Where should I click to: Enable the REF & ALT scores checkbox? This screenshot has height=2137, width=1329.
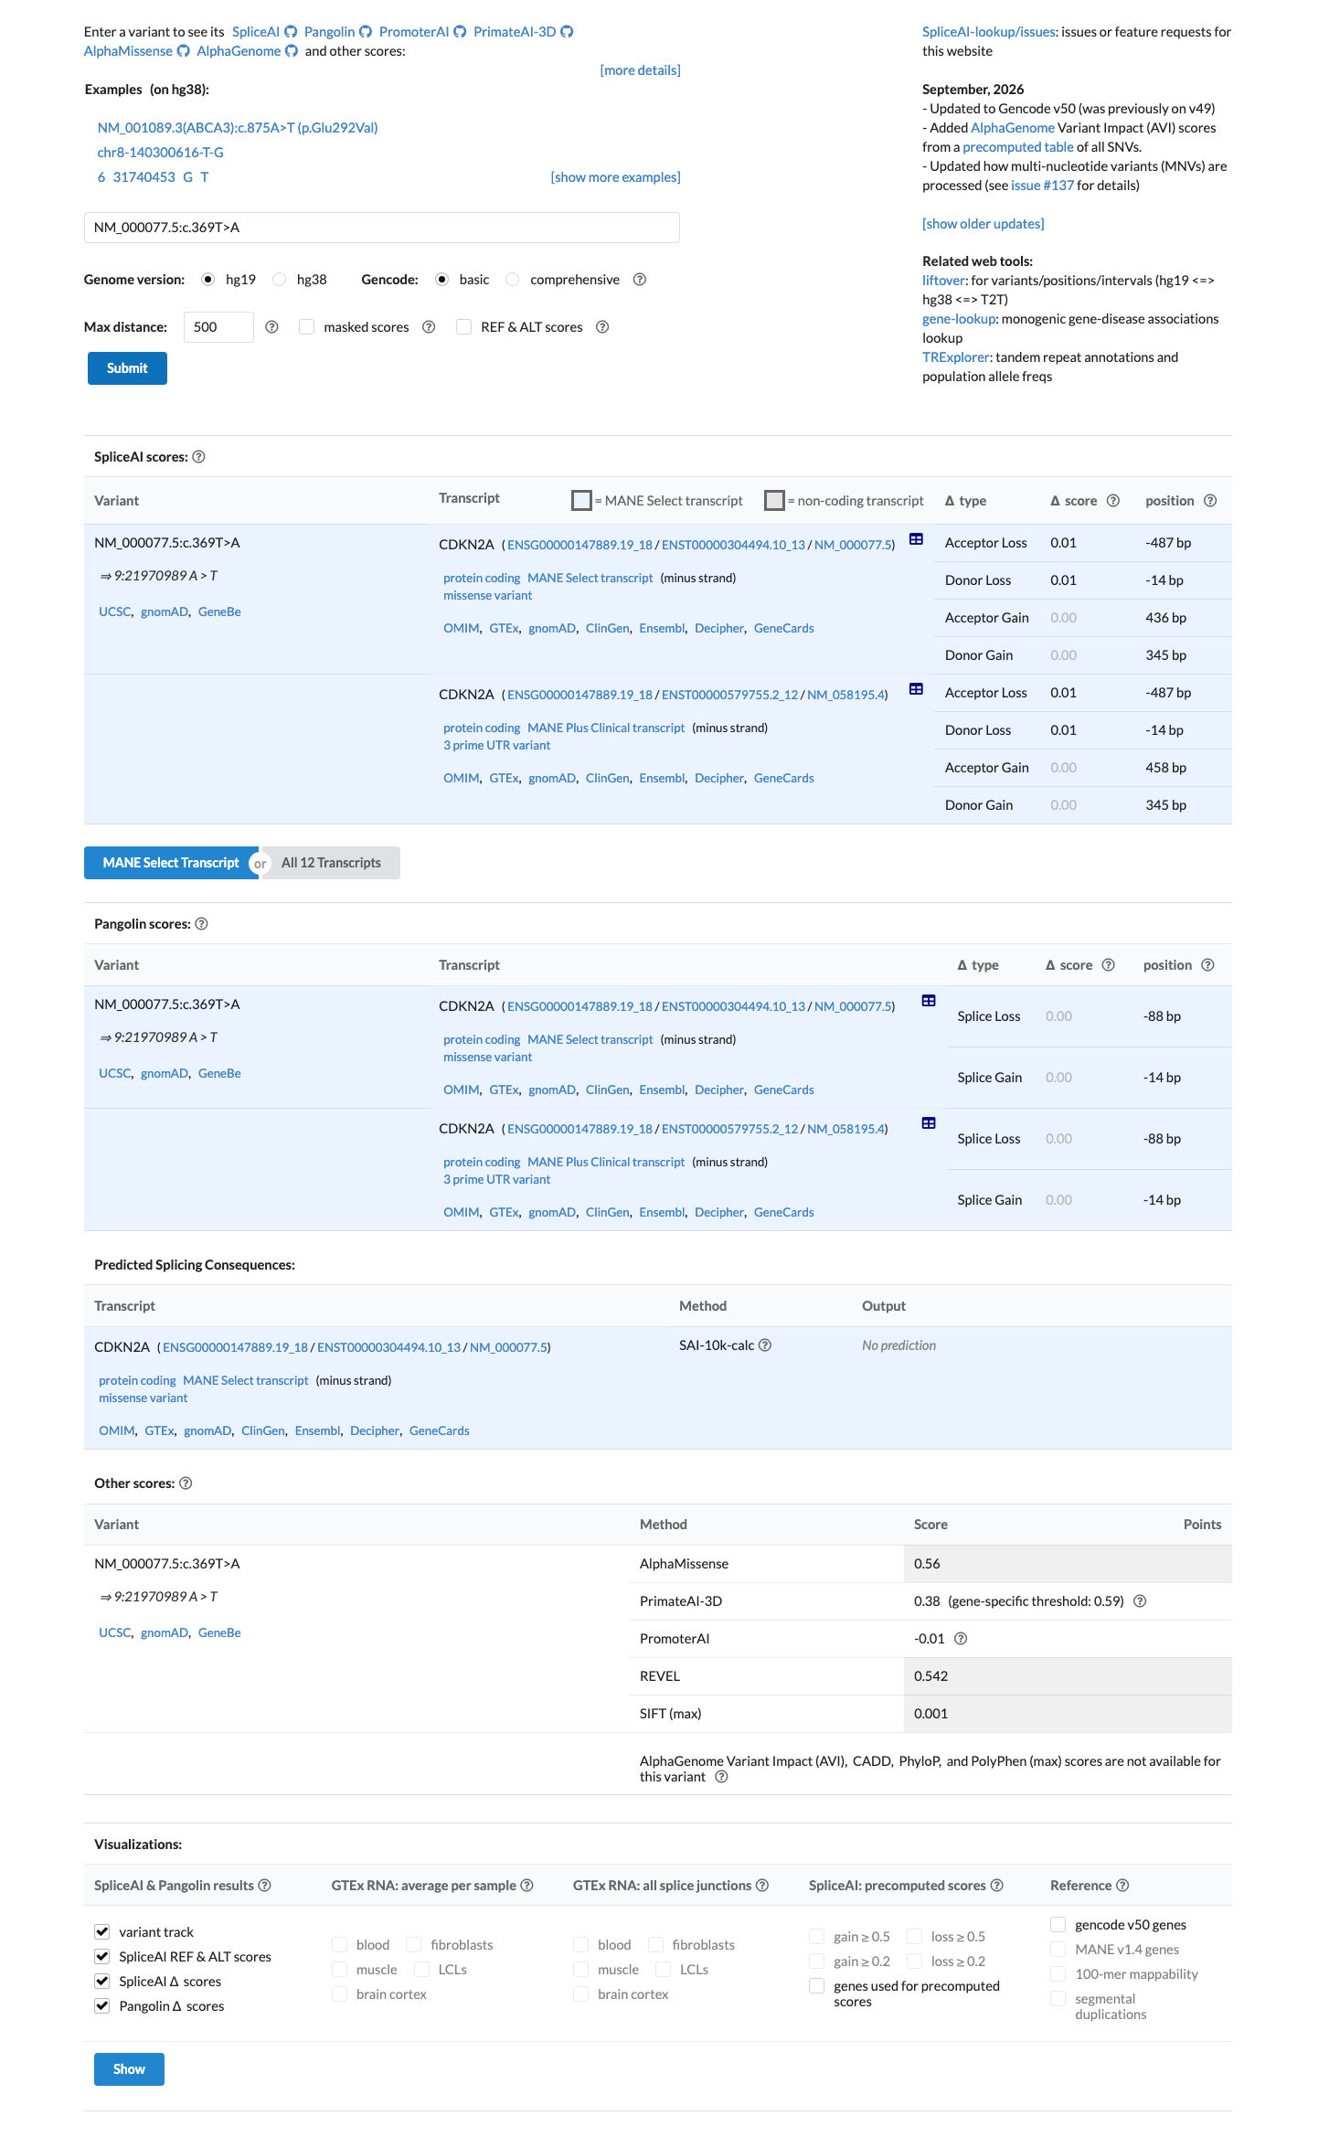(x=464, y=327)
